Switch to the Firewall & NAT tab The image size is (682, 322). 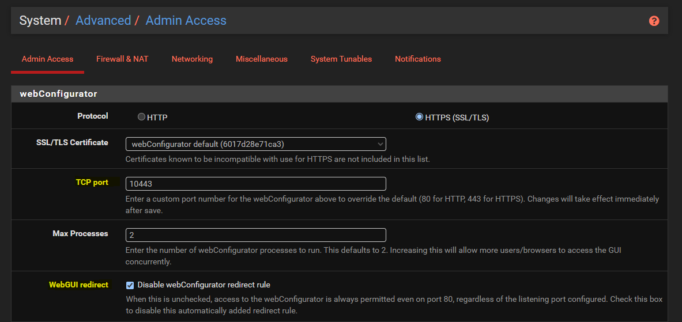click(x=122, y=59)
